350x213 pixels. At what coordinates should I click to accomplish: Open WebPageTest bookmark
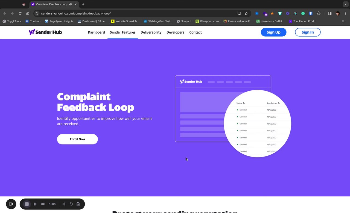click(x=158, y=21)
